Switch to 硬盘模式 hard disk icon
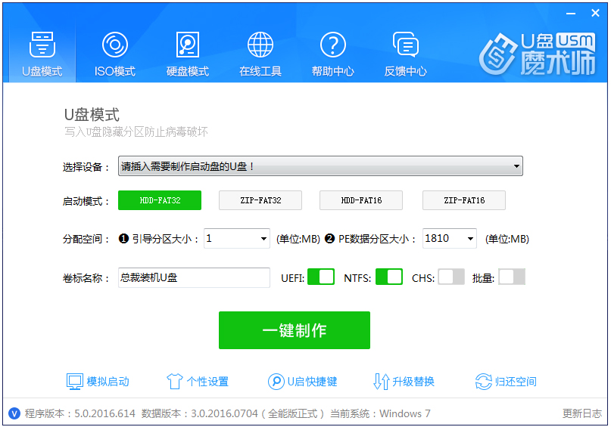 [x=187, y=45]
